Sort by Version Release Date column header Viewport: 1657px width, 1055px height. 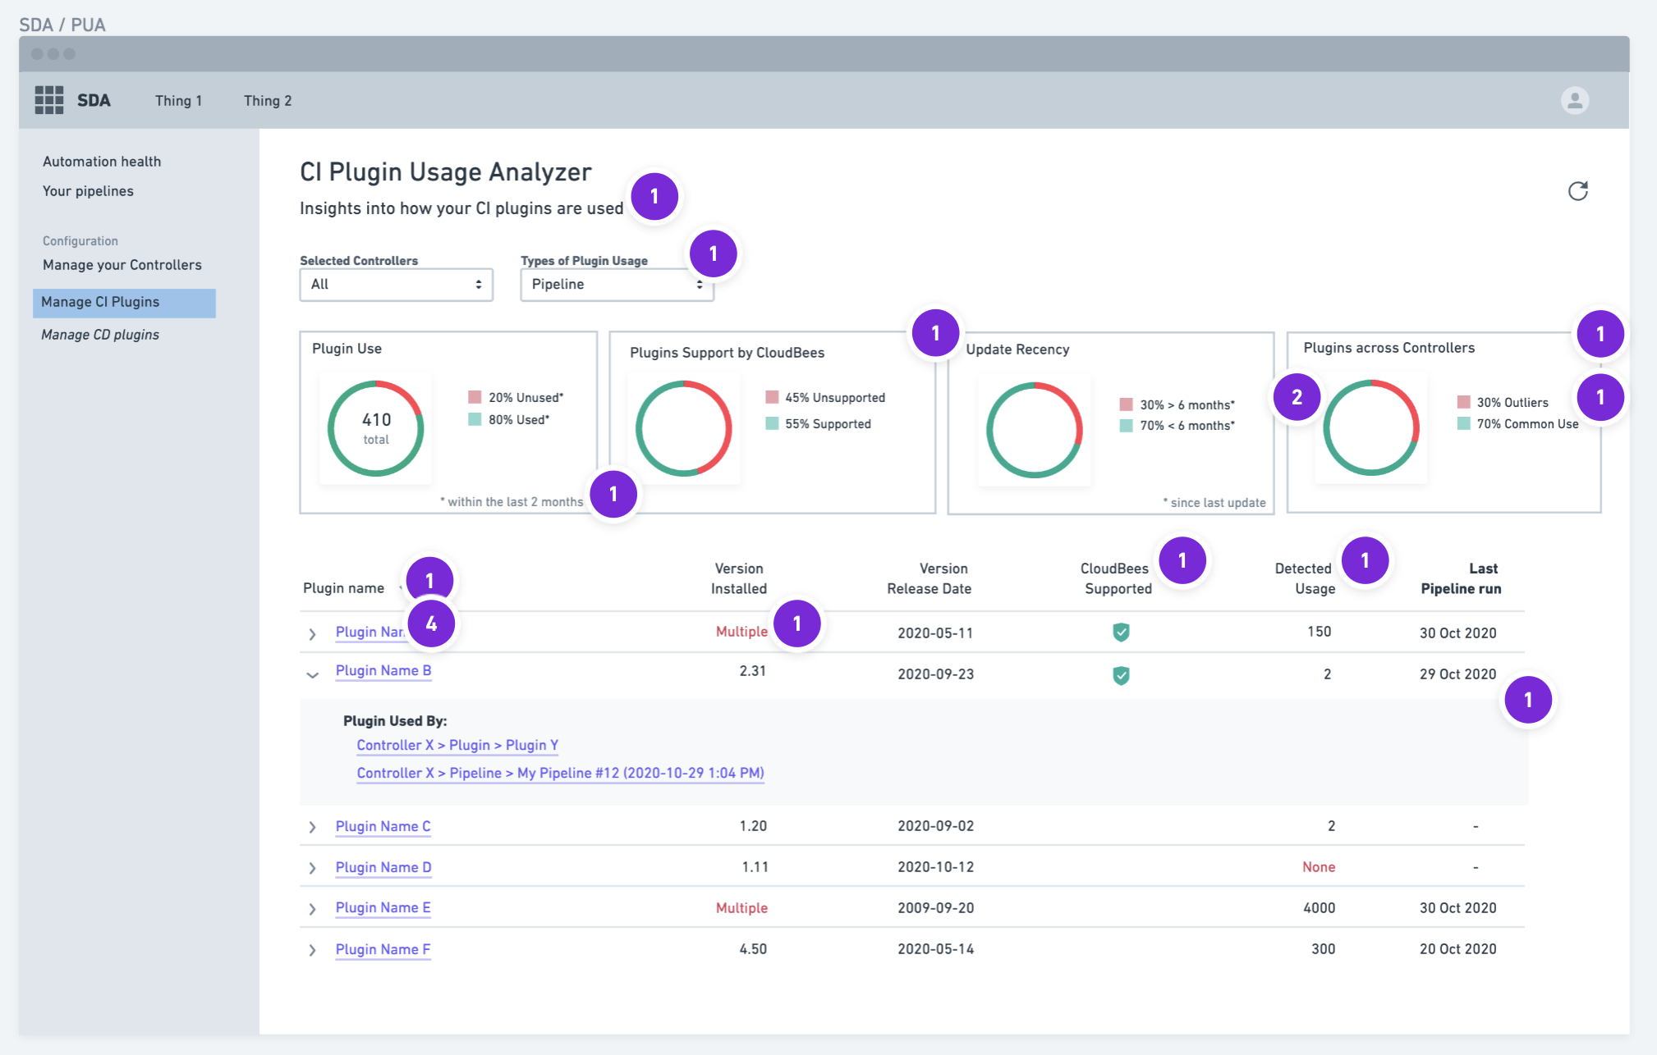pyautogui.click(x=929, y=578)
